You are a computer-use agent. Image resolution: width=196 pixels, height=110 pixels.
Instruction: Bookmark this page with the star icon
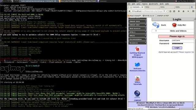[170, 11]
